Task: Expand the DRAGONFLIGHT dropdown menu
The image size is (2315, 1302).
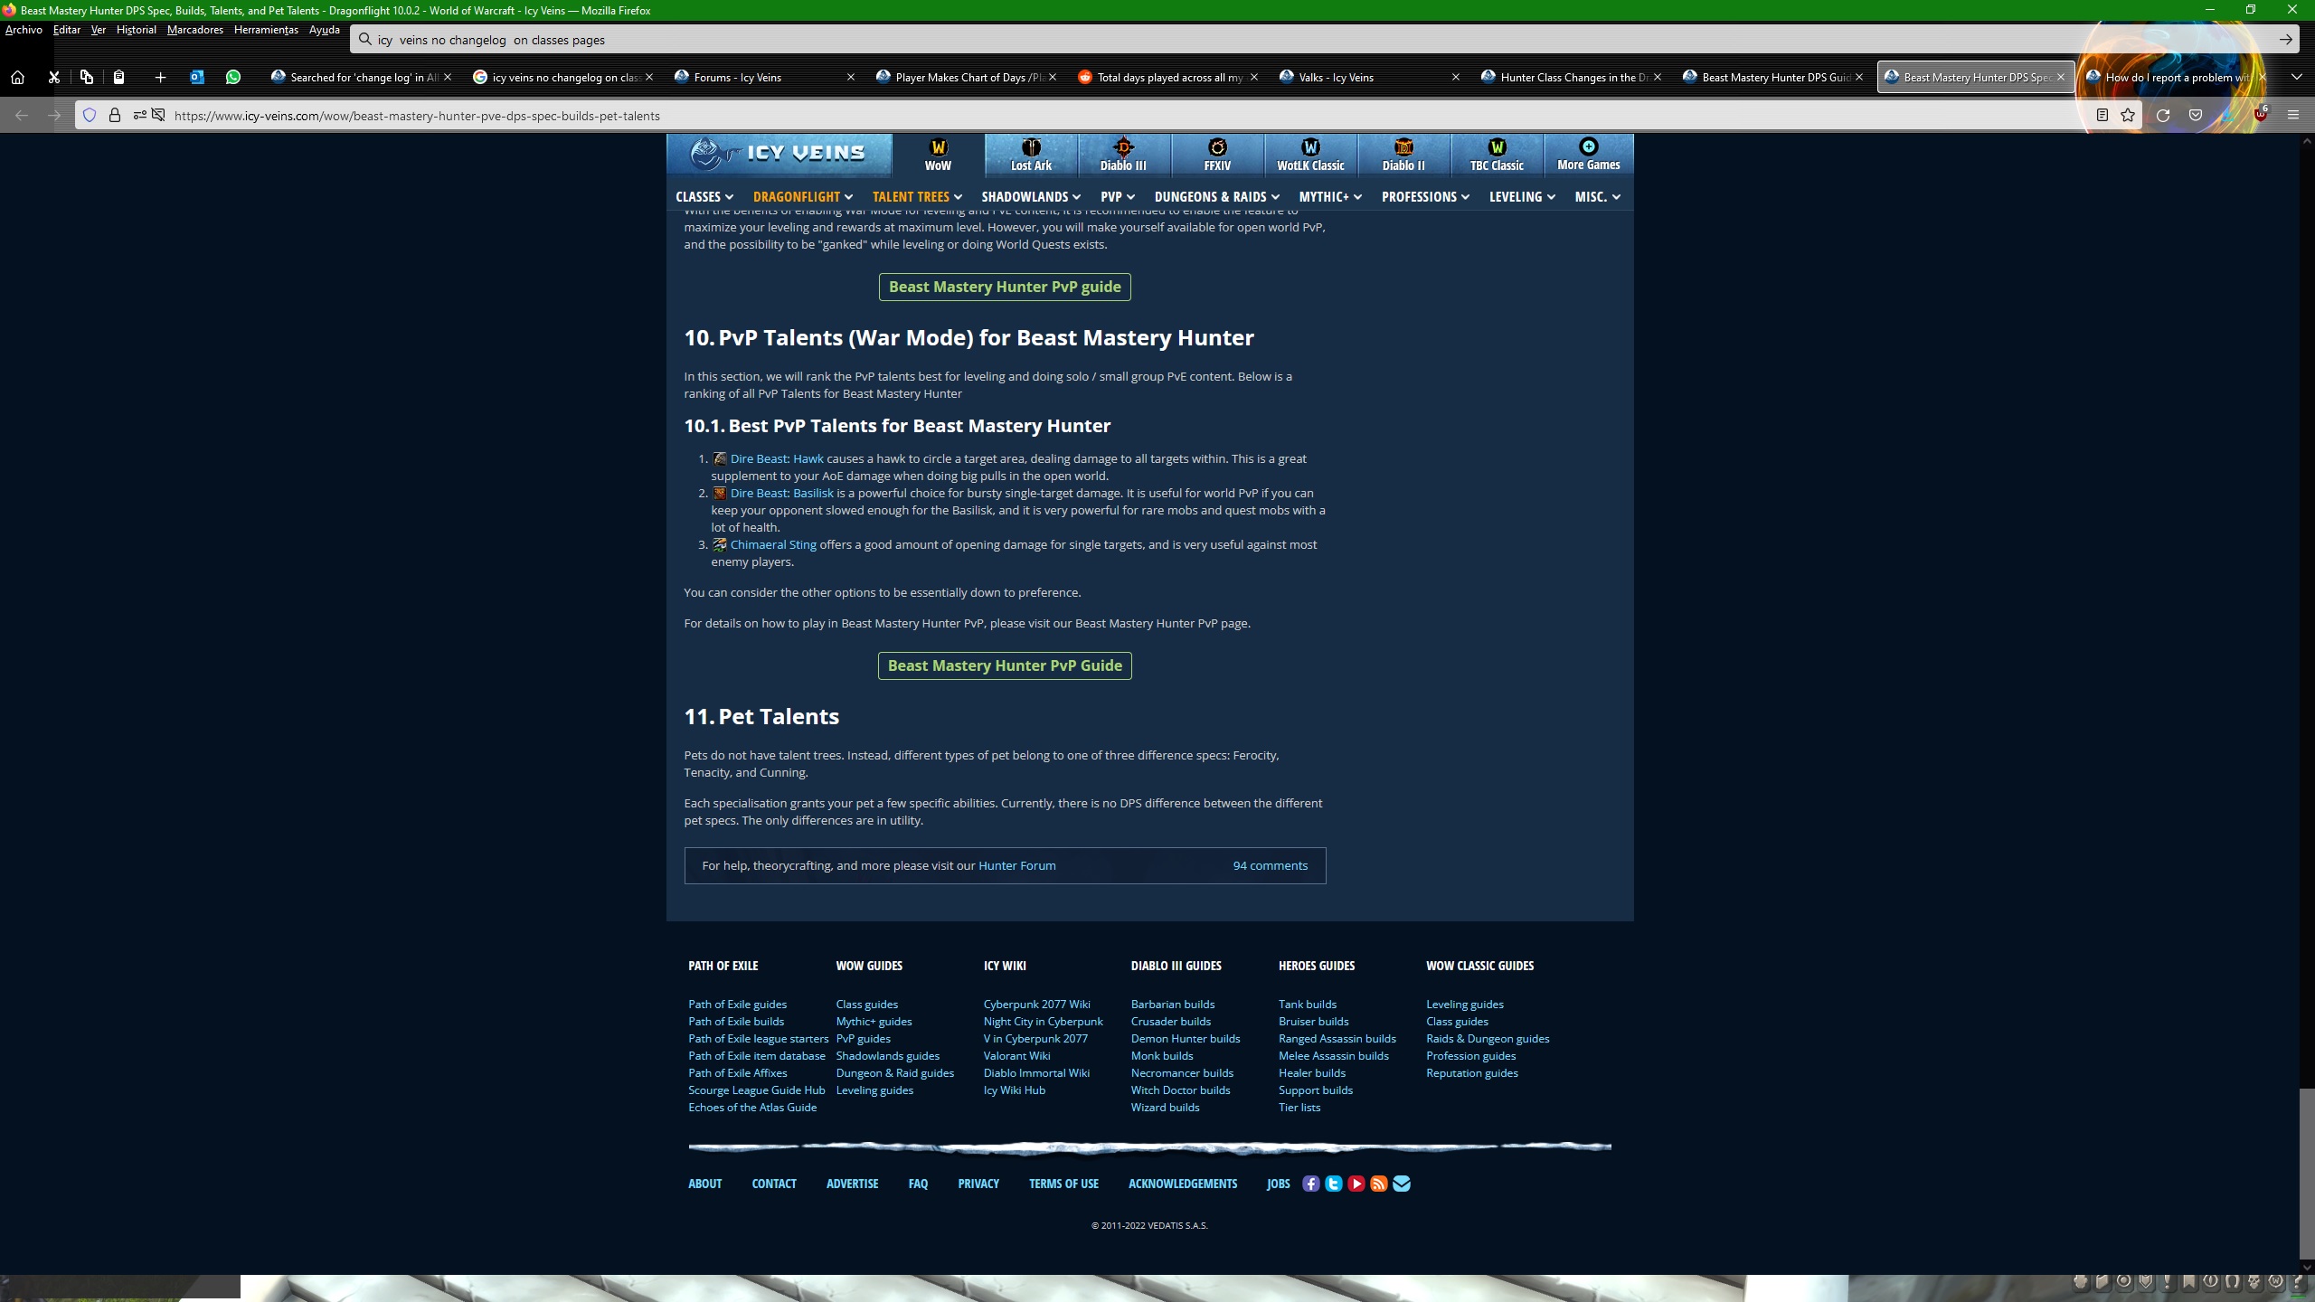Action: pos(803,196)
